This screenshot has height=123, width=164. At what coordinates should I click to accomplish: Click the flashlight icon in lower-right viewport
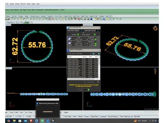(155, 71)
